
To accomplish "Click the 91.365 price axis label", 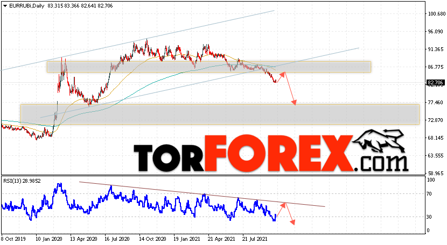I will 436,49.
